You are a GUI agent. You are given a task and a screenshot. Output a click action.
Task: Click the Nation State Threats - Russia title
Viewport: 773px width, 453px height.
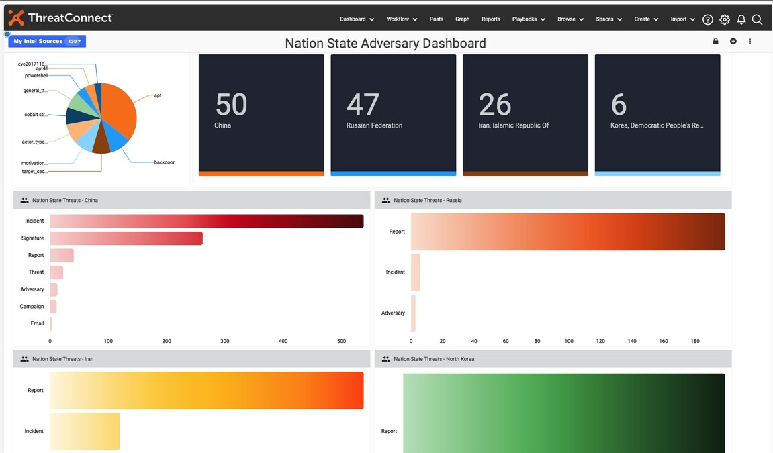(x=427, y=201)
